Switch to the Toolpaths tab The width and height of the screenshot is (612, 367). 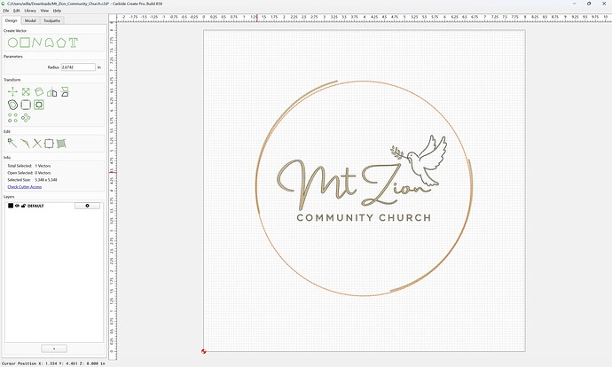click(52, 20)
